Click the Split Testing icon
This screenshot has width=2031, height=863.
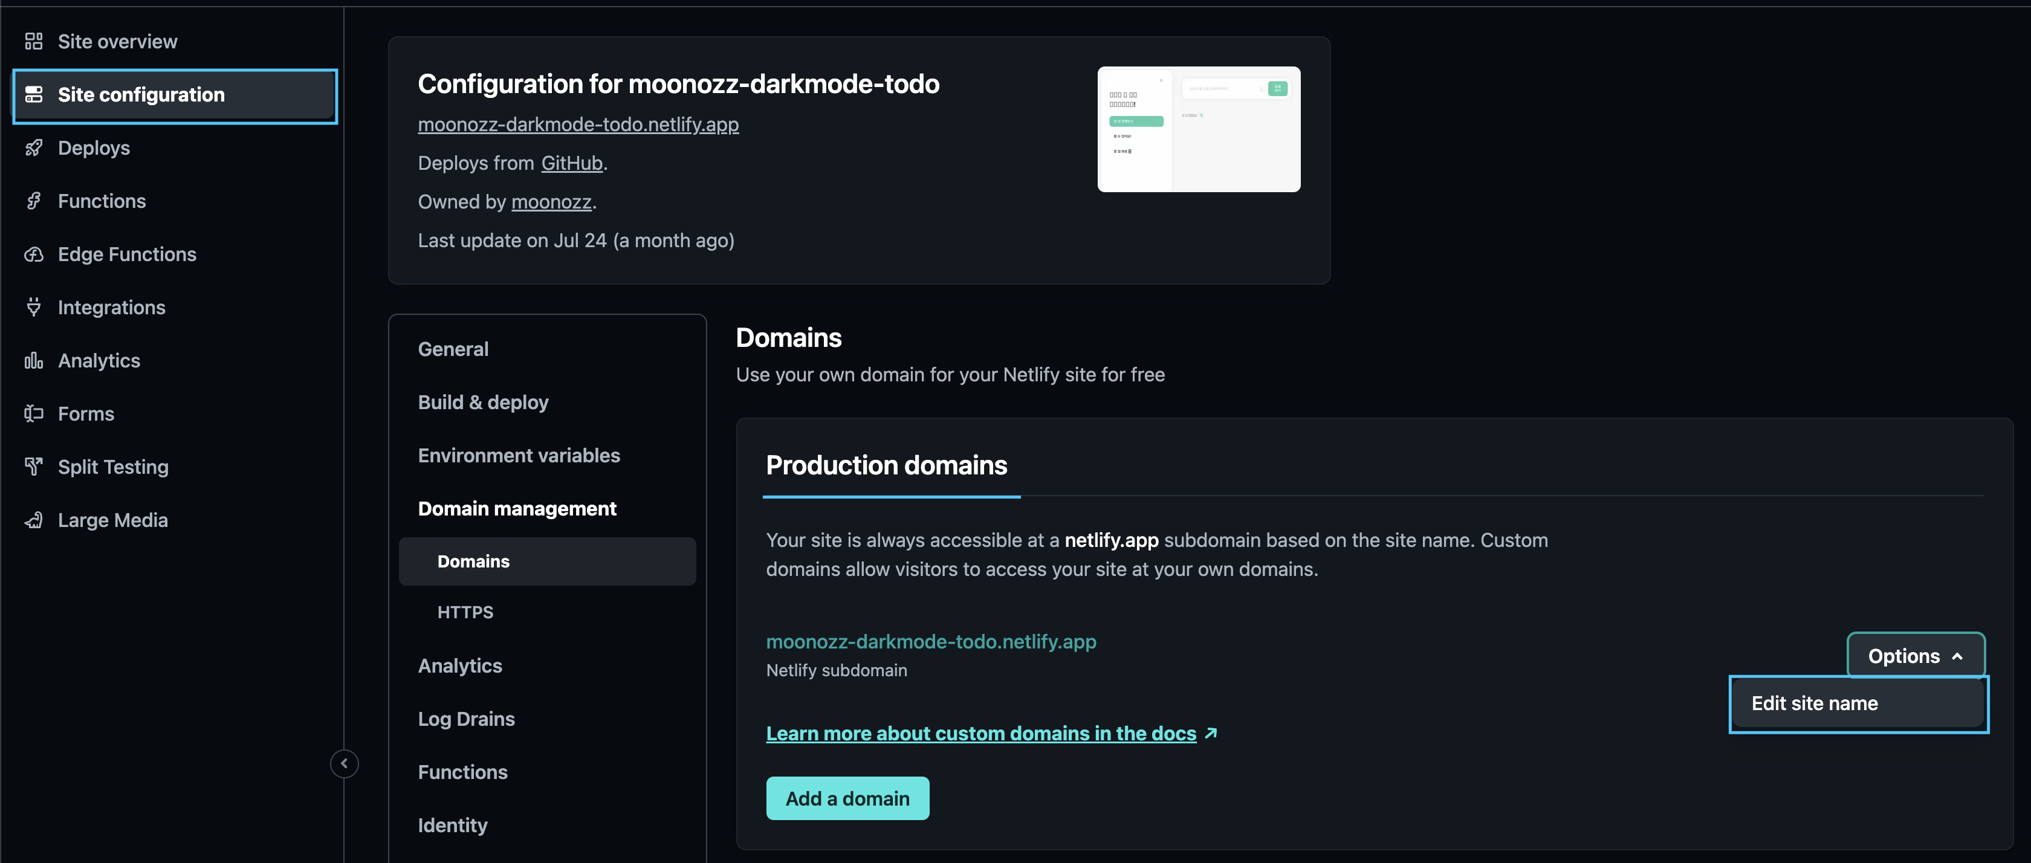pos(33,467)
